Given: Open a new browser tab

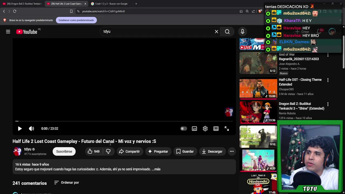Looking at the screenshot, I should pyautogui.click(x=136, y=4).
